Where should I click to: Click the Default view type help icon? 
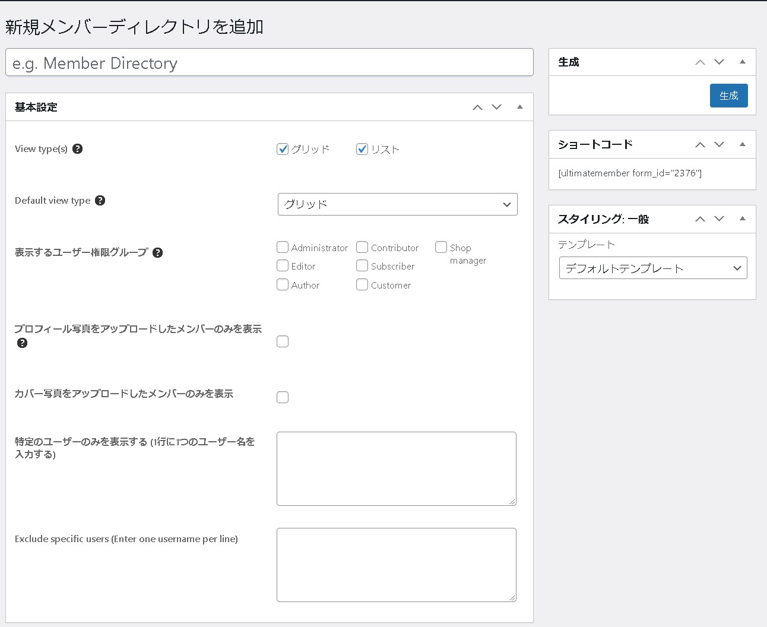click(x=100, y=200)
